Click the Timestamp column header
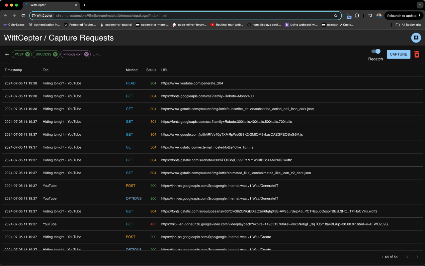 tap(13, 70)
